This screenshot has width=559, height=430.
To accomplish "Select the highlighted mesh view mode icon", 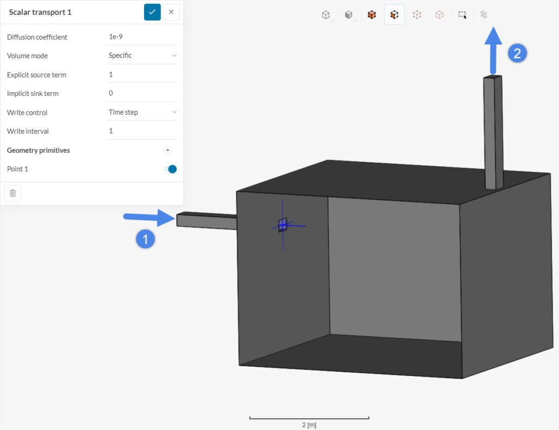I will (394, 15).
